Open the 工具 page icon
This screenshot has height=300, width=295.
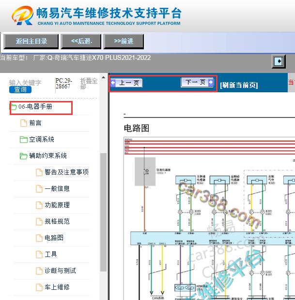pyautogui.click(x=39, y=254)
